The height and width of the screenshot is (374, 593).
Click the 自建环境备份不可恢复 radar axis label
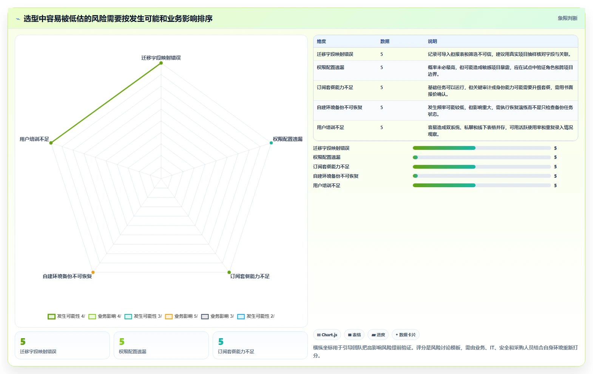[x=67, y=277]
